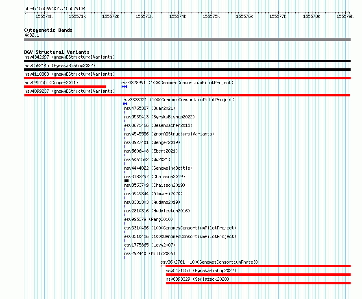
Task: Open nsv595755 Cooper2011 variant label
Action: [51, 83]
